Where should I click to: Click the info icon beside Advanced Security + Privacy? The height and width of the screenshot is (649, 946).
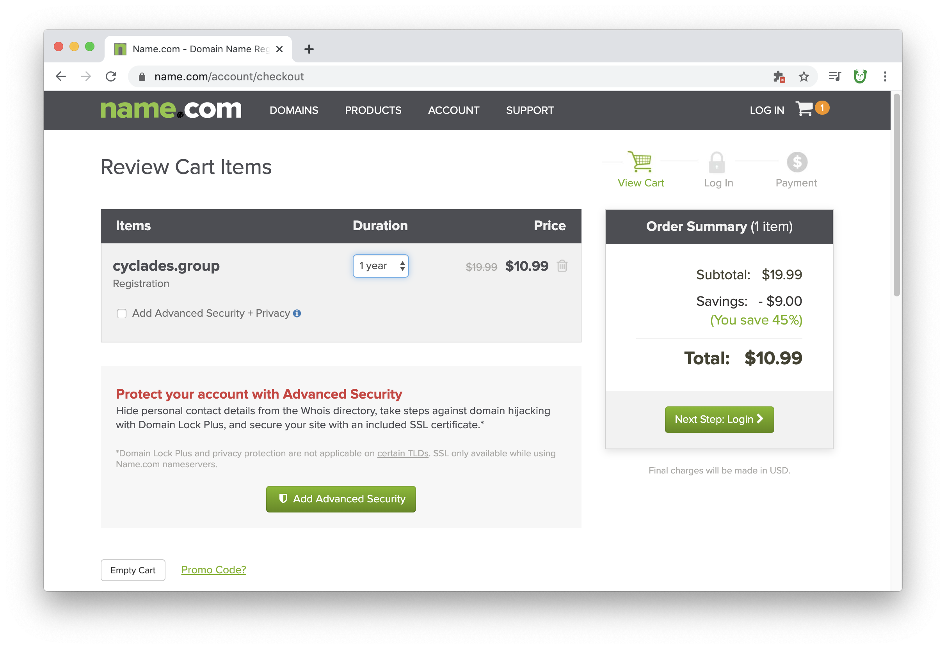pos(297,313)
